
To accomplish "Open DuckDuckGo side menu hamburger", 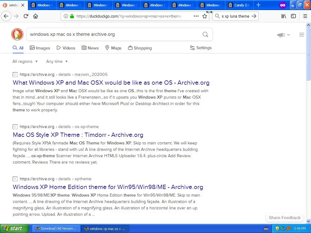I will point(302,35).
